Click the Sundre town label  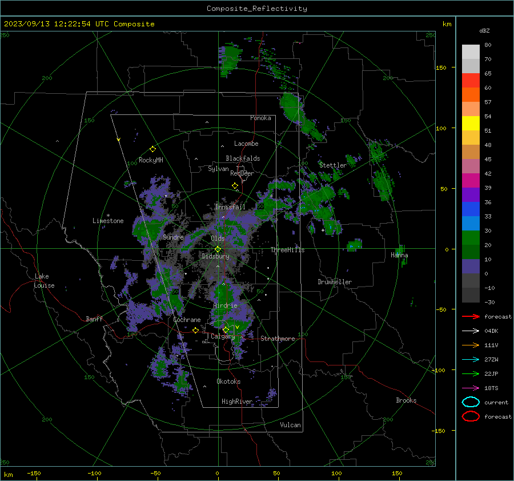click(173, 237)
